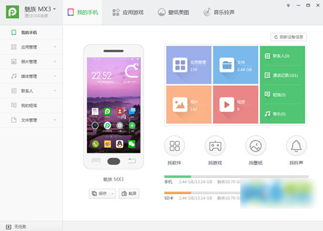The width and height of the screenshot is (323, 231).
Task: Click the phone preview back key
Action: click(x=132, y=160)
